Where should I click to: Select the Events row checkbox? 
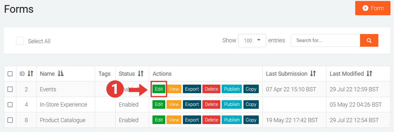pos(10,89)
